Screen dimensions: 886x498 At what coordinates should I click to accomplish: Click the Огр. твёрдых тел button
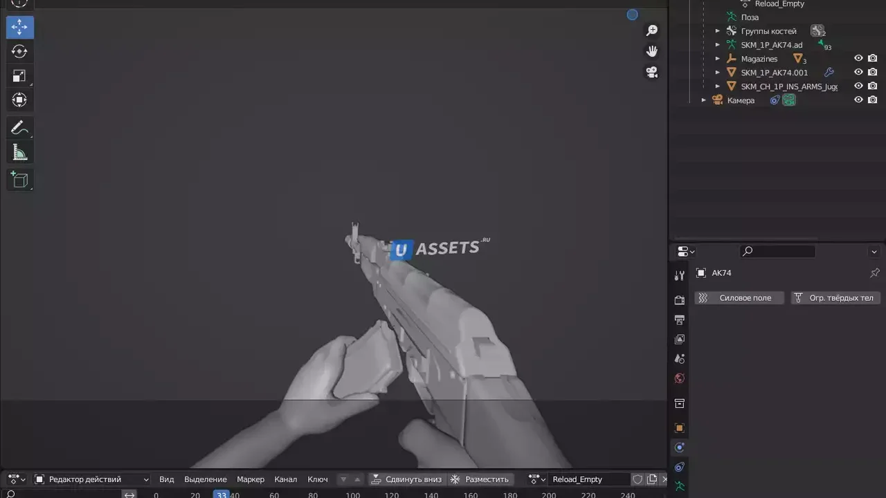click(835, 297)
